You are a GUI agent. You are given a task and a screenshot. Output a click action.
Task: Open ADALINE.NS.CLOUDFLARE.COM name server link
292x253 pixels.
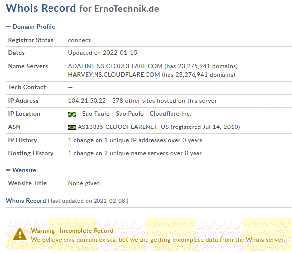(115, 66)
